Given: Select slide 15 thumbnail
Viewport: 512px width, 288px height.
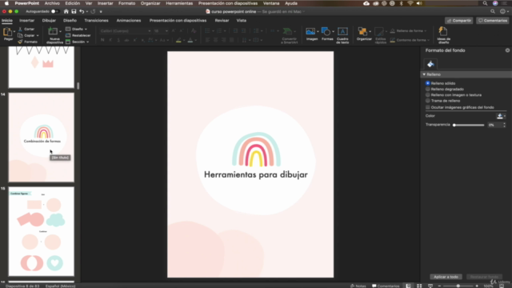Looking at the screenshot, I should (x=41, y=231).
